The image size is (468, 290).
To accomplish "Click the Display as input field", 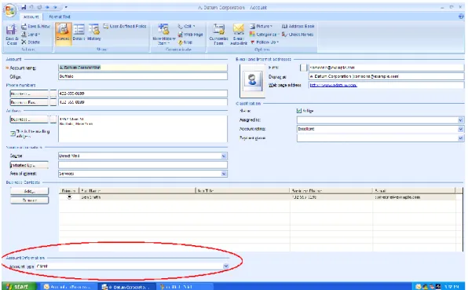I will [386, 76].
